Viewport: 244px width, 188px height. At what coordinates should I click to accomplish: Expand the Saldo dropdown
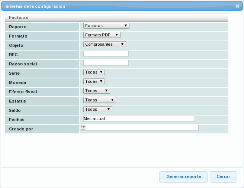pyautogui.click(x=97, y=109)
